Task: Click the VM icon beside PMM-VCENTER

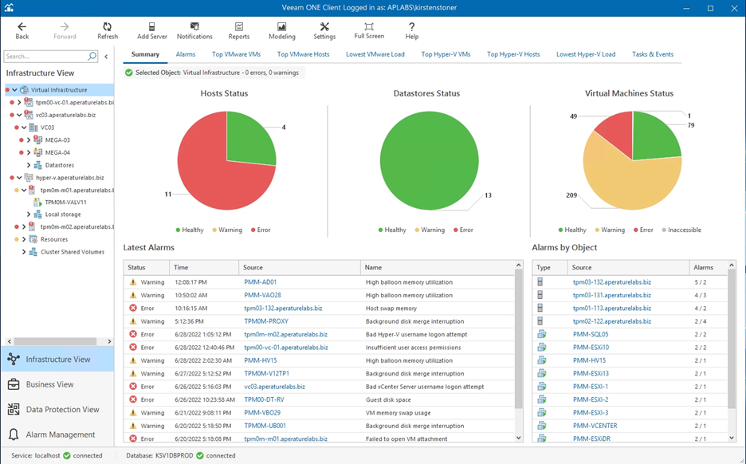Action: point(541,426)
